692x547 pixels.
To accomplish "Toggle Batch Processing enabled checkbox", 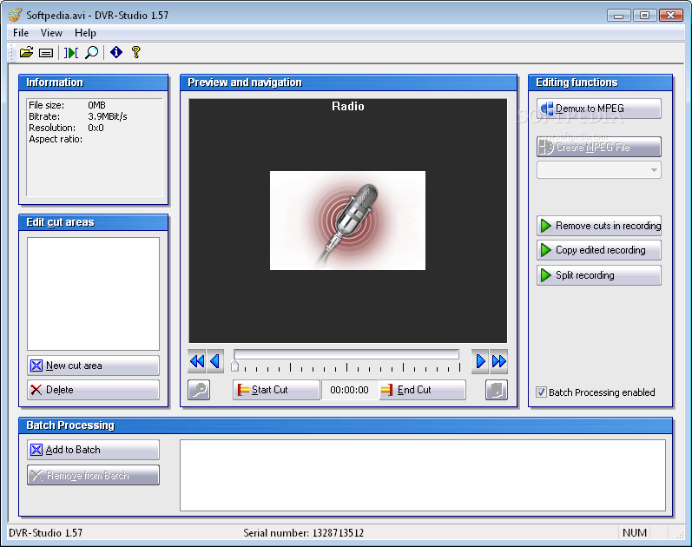I will tap(542, 392).
